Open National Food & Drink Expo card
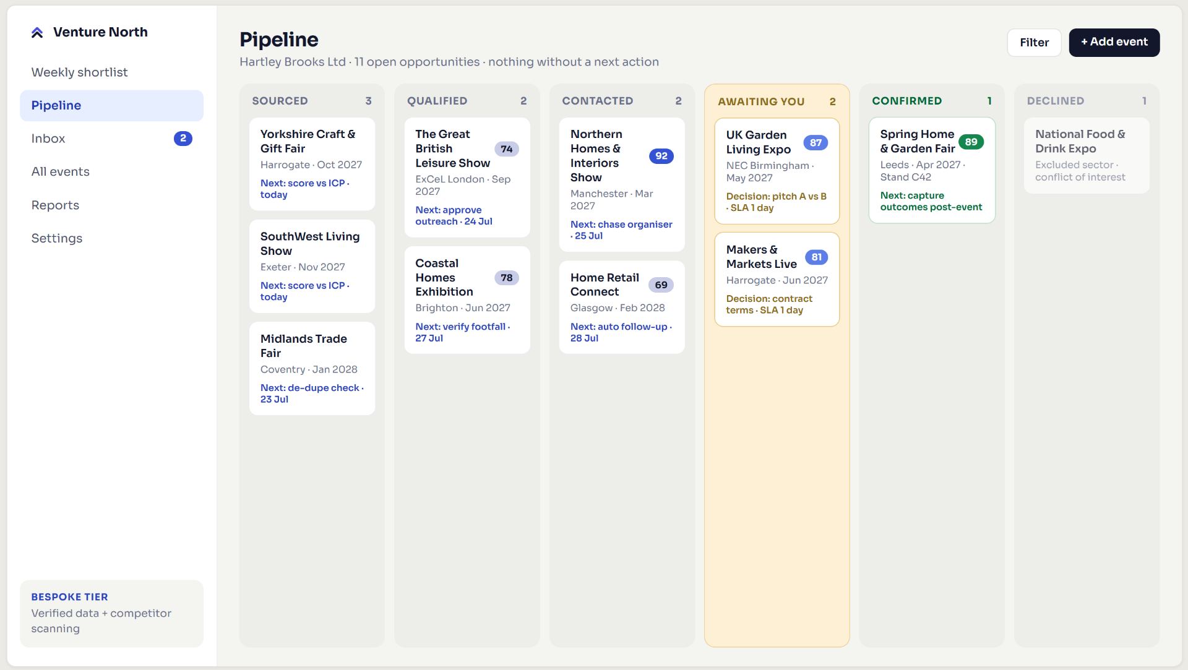 click(x=1087, y=155)
